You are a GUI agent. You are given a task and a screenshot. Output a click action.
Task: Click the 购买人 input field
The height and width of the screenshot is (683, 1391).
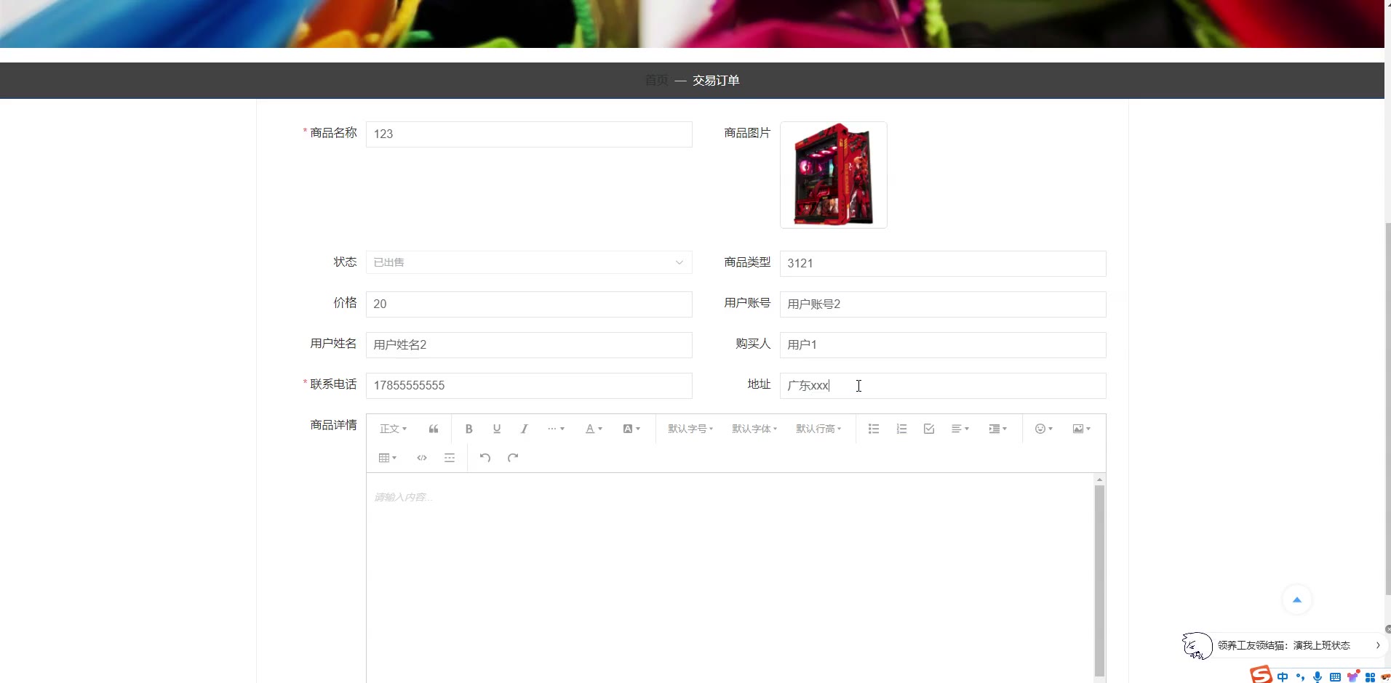click(943, 345)
